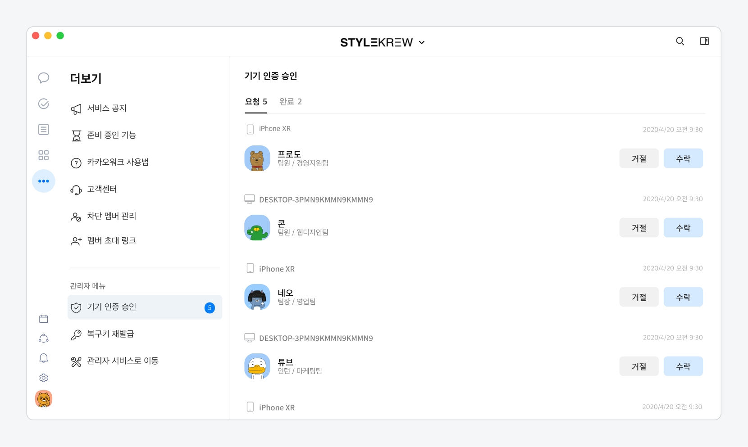Accept 프로도's device request with 수락
Screen dimensions: 748x447
[683, 158]
